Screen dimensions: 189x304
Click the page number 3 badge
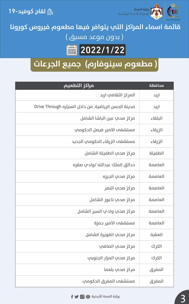(x=183, y=298)
